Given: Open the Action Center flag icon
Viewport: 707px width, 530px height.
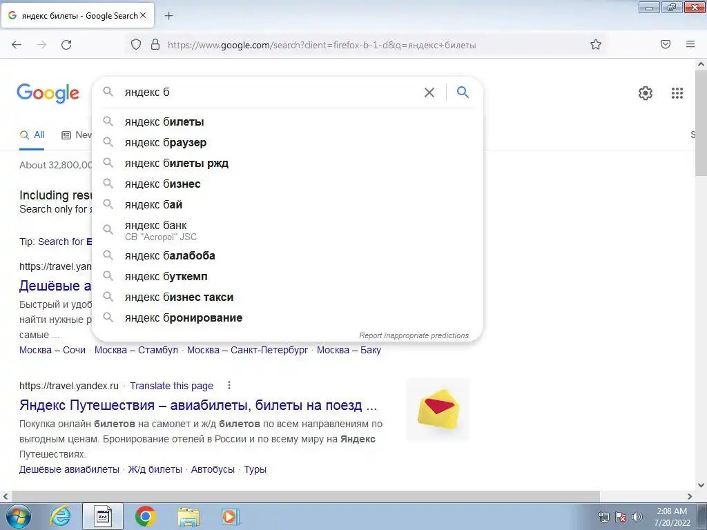Looking at the screenshot, I should coord(621,517).
